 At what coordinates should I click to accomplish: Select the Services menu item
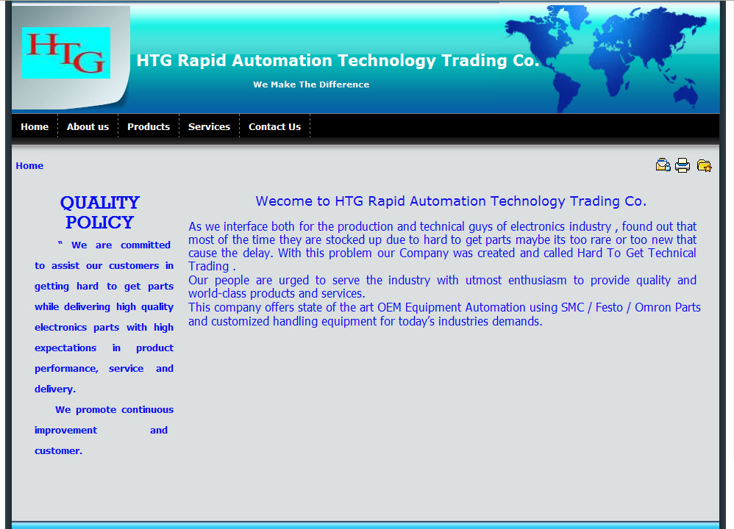(x=210, y=127)
